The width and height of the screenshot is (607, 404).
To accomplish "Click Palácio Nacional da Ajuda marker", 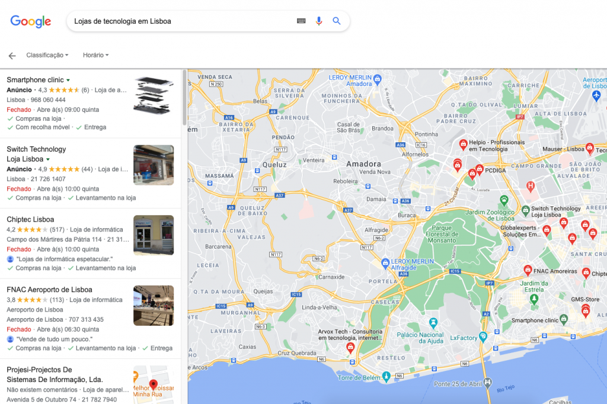I will pos(433,322).
